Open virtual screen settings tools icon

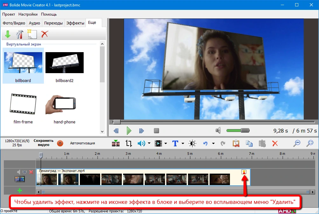coord(20,34)
